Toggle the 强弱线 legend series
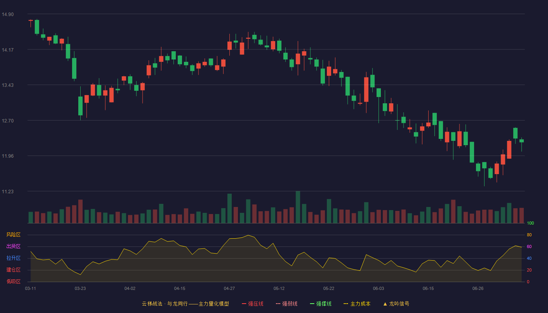The image size is (548, 313). click(x=287, y=304)
